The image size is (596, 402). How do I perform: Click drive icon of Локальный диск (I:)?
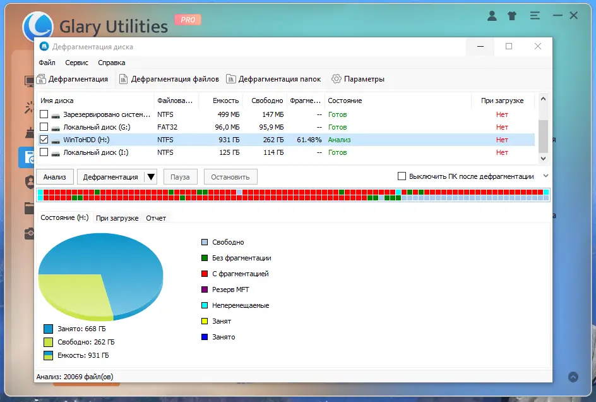[56, 153]
